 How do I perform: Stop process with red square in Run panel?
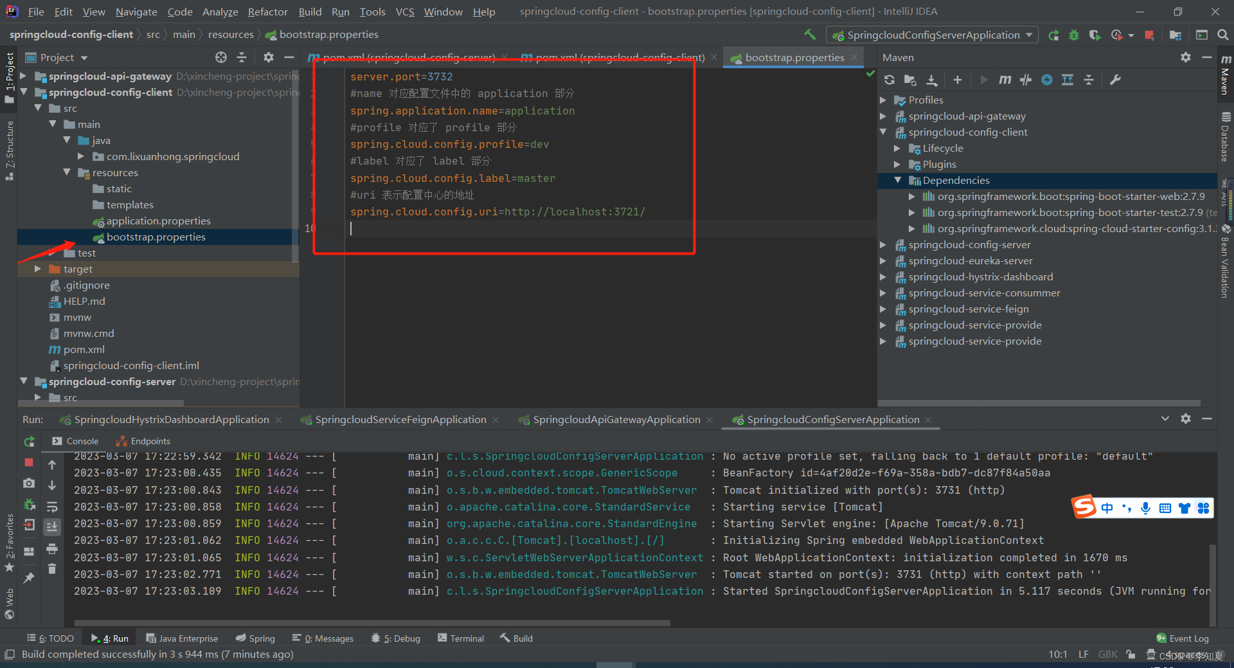29,462
